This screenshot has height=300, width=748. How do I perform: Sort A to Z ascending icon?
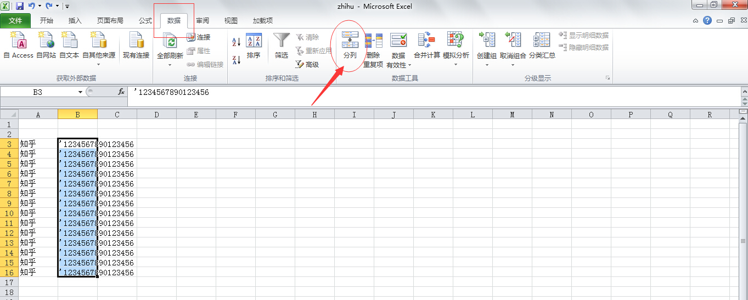point(237,42)
